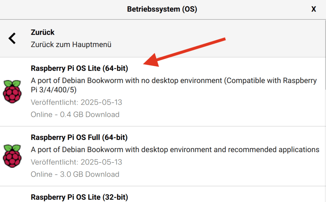
Task: Click the raspberry icon beside OS Lite (64-bit)
Action: click(12, 91)
